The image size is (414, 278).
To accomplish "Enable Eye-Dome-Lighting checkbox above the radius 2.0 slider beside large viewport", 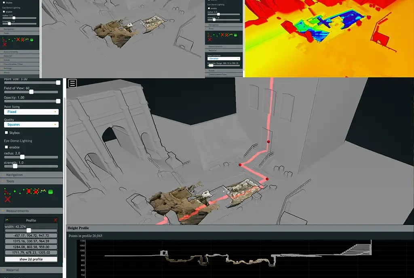I will [x=6, y=147].
